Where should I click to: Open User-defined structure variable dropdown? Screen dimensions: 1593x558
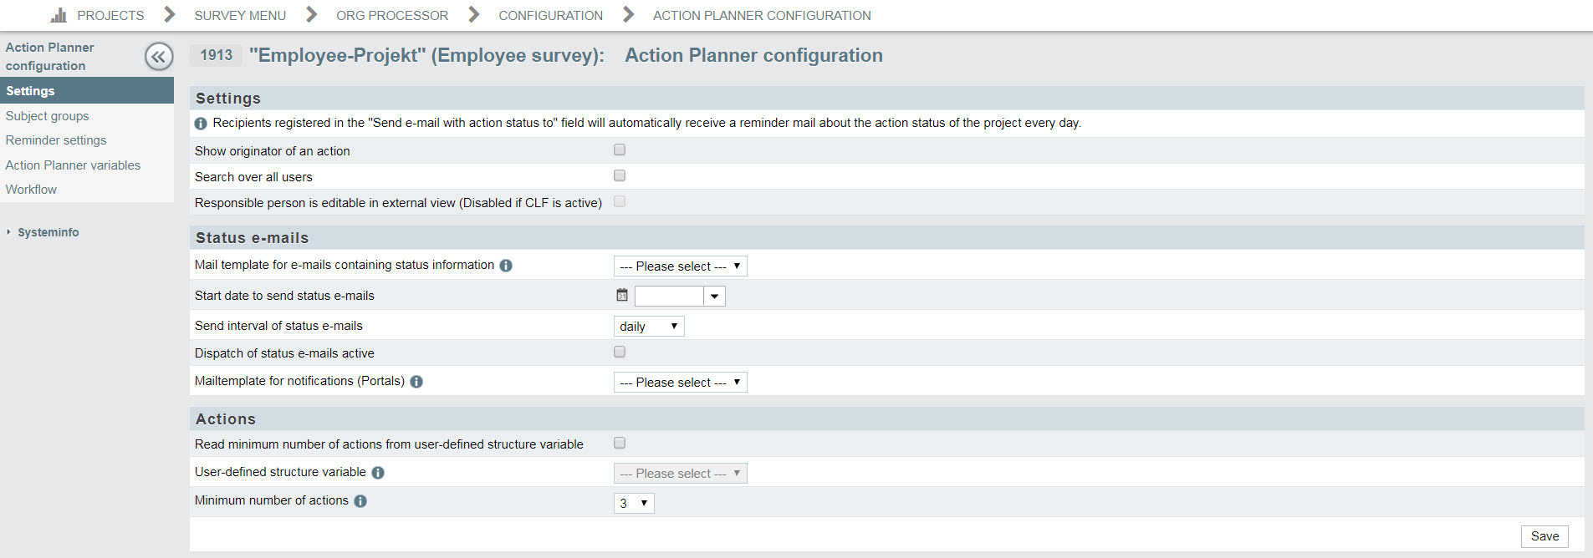[x=680, y=474]
